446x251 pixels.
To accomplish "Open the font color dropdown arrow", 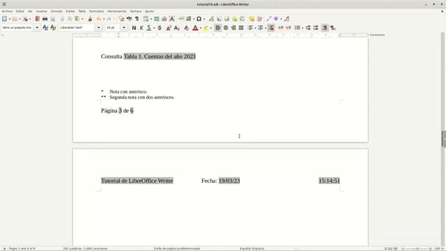I will coord(201,28).
